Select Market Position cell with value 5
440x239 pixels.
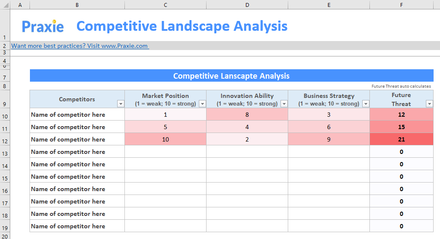[x=165, y=127]
